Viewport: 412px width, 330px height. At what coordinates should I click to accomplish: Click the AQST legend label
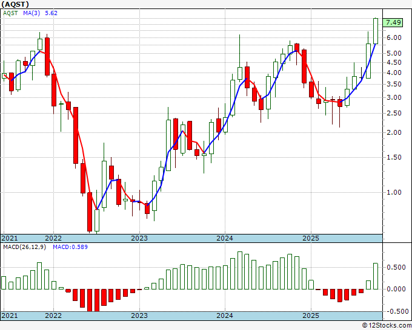10,13
